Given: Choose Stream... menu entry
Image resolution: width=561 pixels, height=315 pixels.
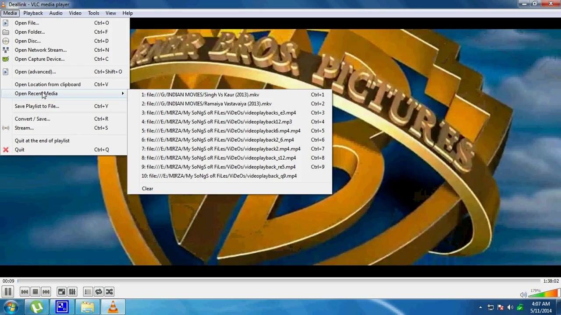Looking at the screenshot, I should point(64,128).
